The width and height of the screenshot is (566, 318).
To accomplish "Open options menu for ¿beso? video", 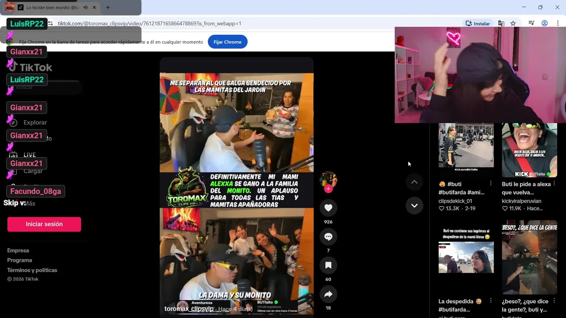I will point(554,301).
